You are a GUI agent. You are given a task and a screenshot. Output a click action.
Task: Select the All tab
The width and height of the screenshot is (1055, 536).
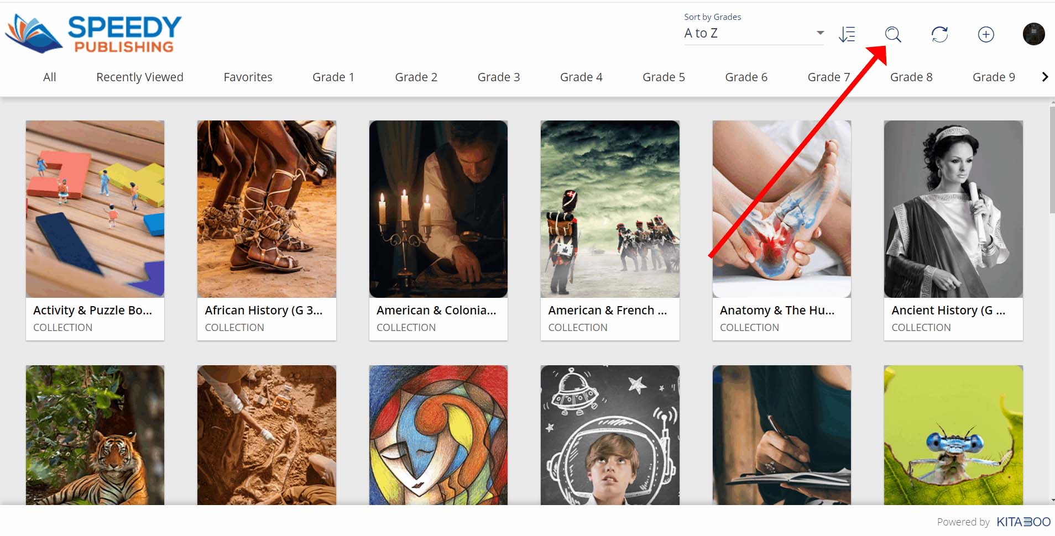pyautogui.click(x=50, y=77)
